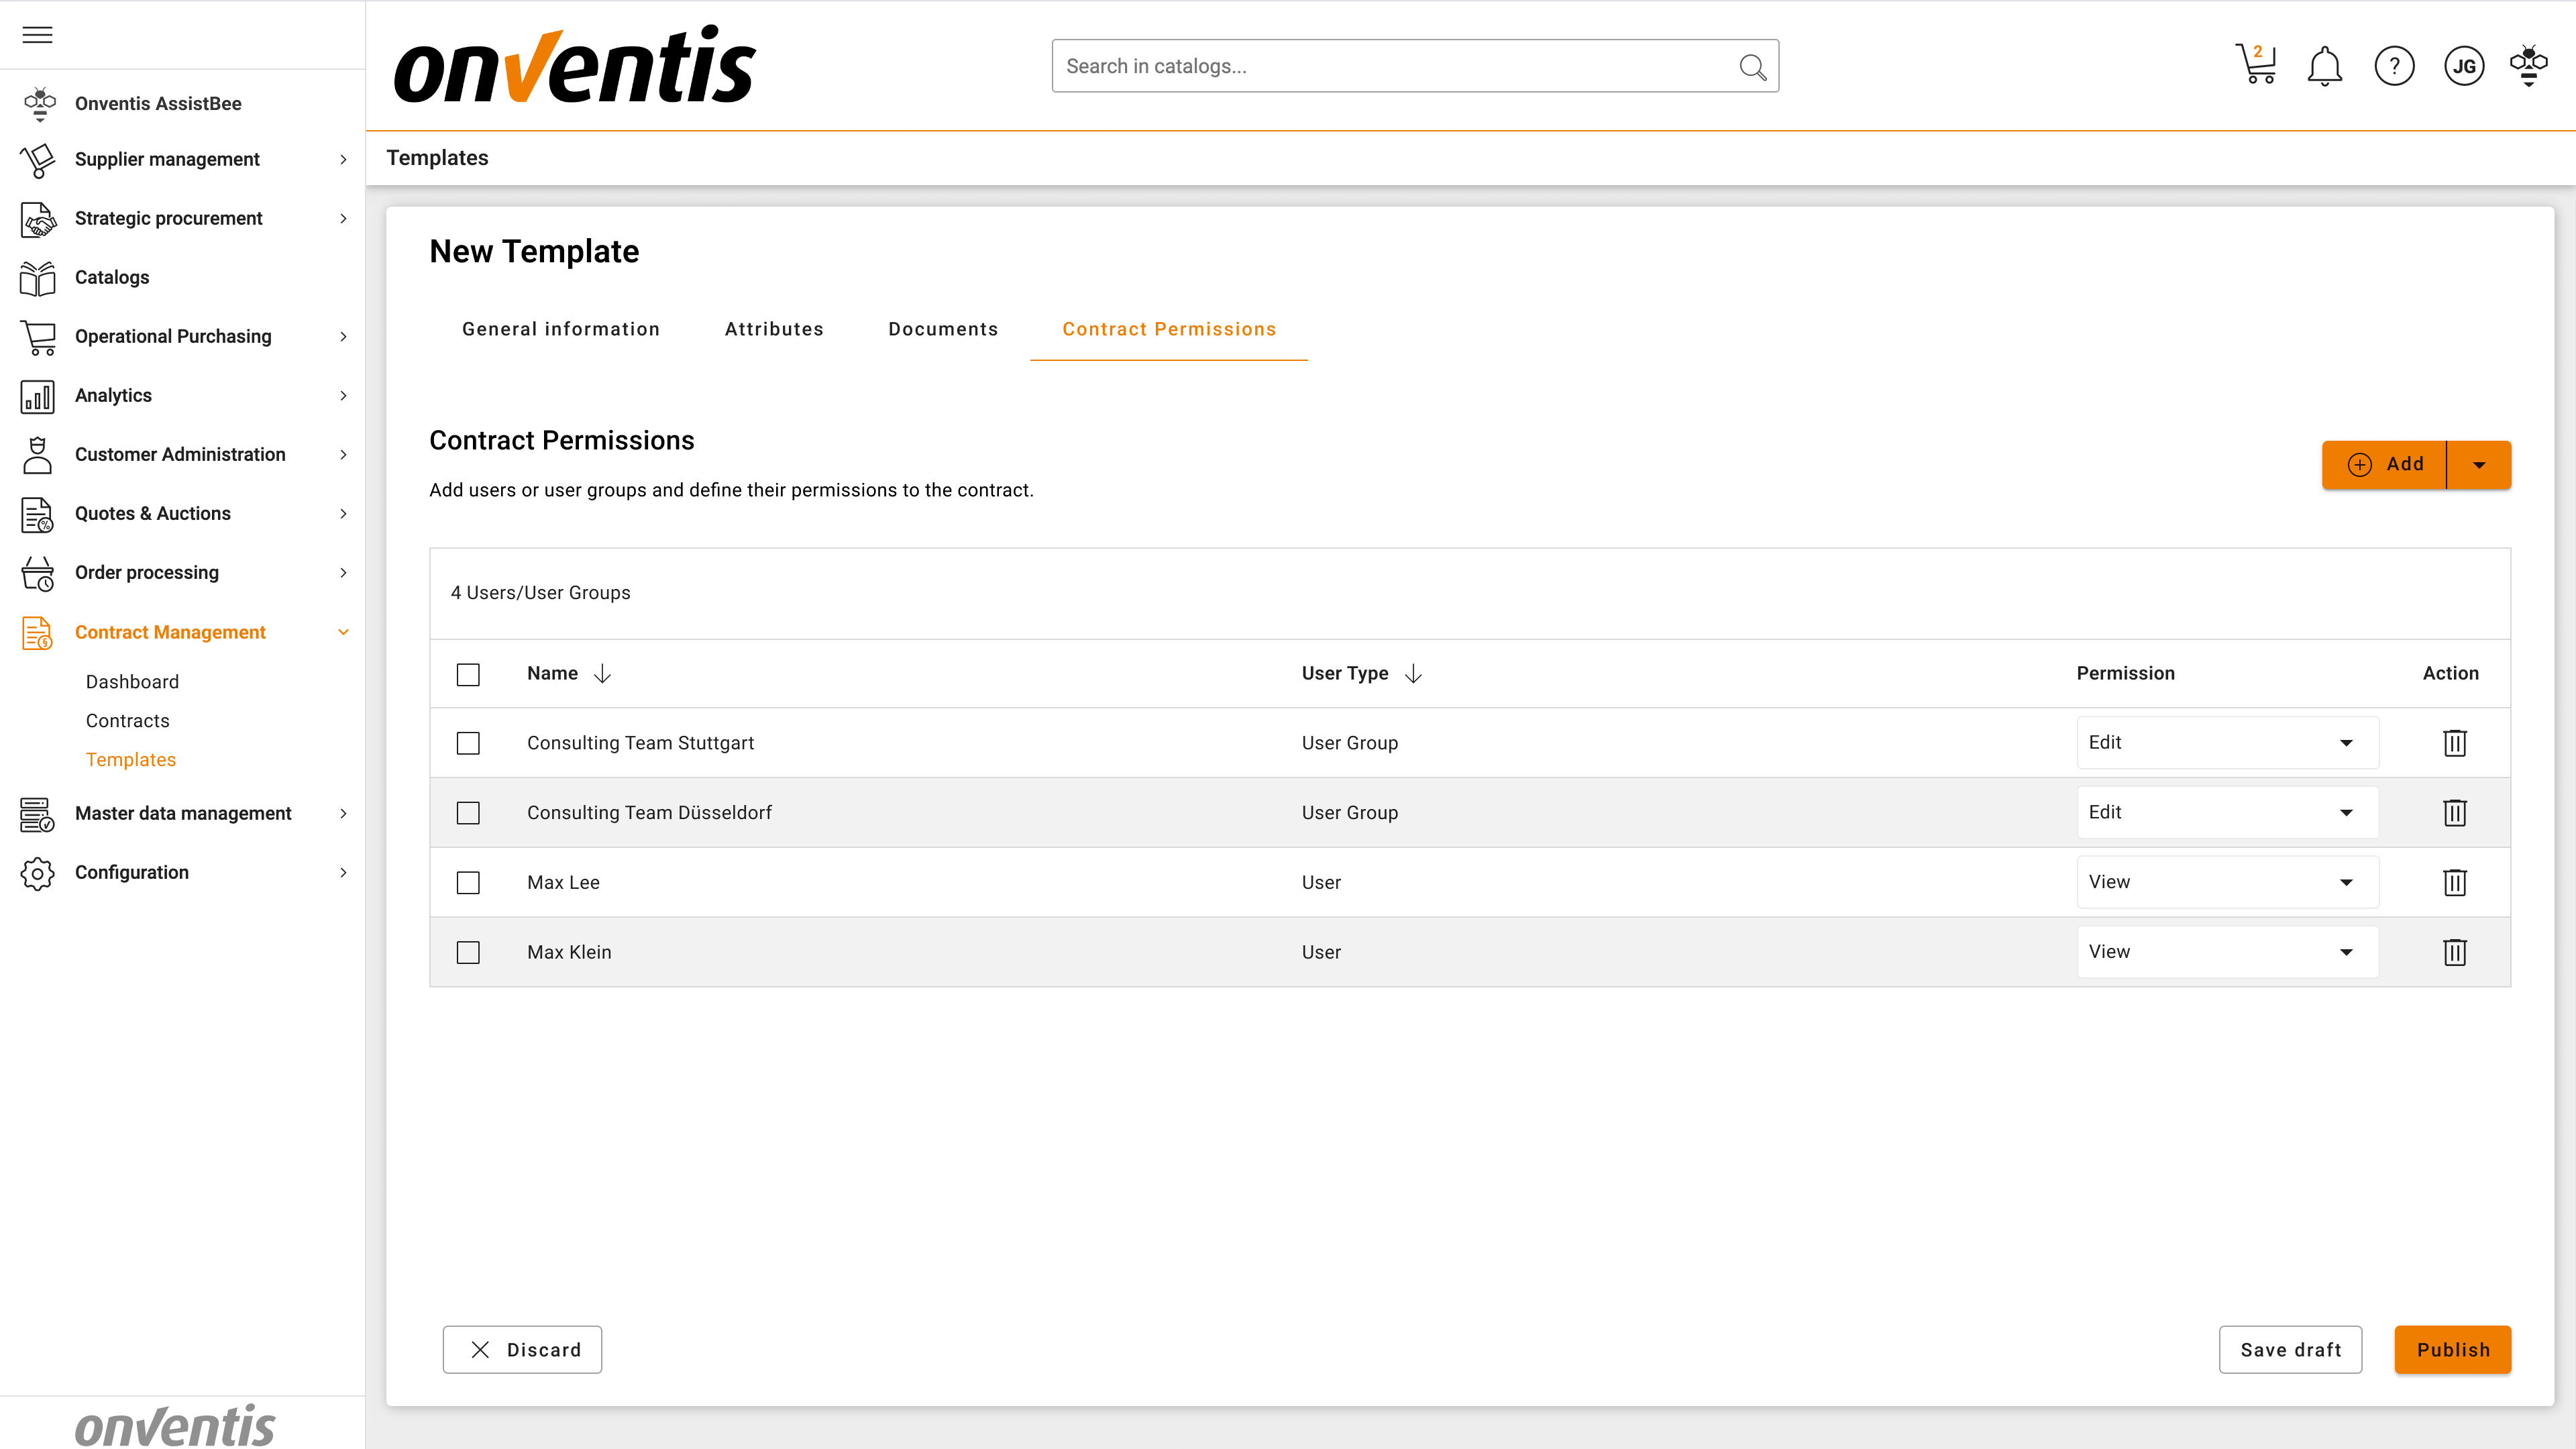The width and height of the screenshot is (2576, 1449).
Task: Click the Publish button
Action: (2452, 1350)
